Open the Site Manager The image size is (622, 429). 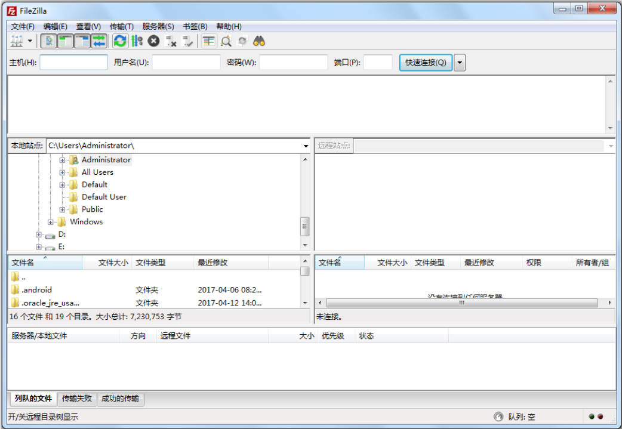(15, 41)
